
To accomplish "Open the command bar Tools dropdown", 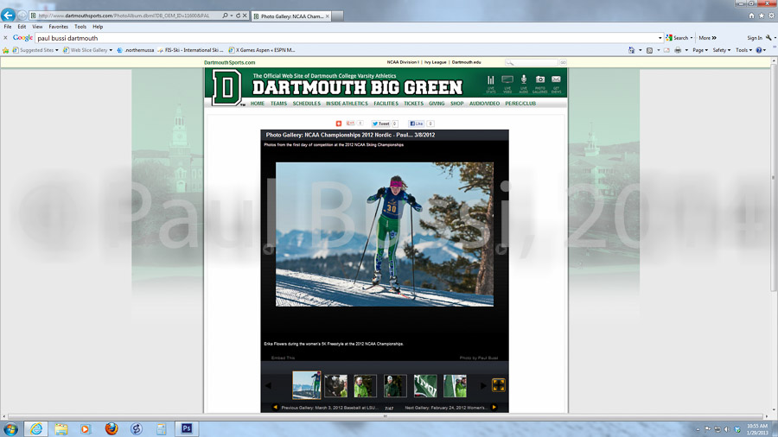I will [743, 50].
